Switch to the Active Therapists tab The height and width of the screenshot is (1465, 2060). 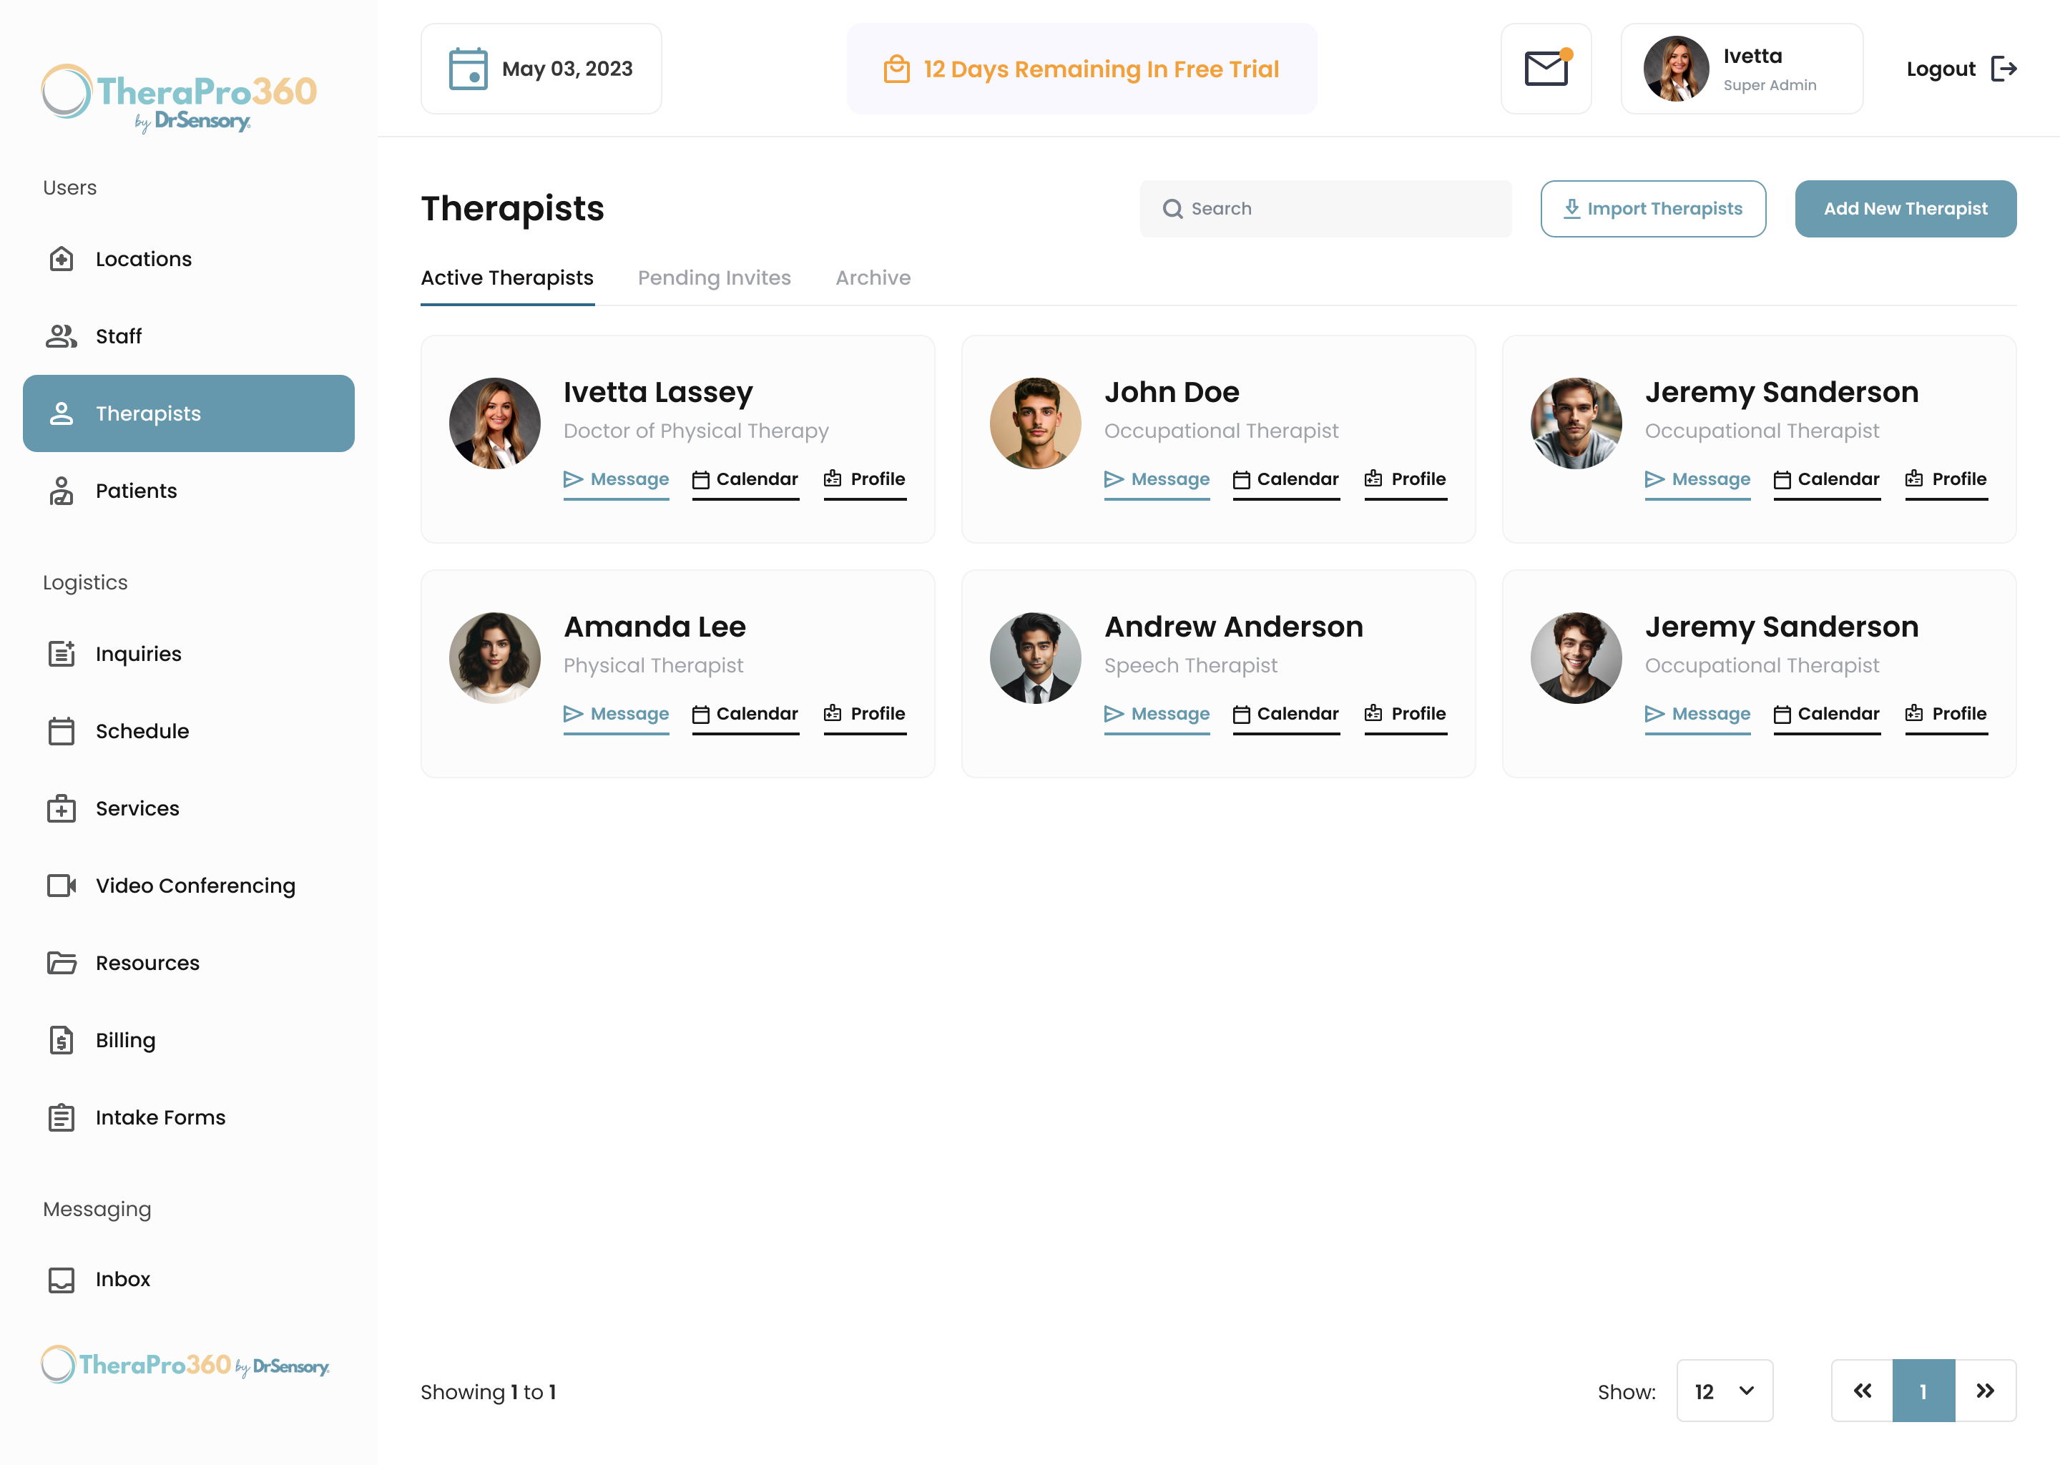tap(507, 278)
